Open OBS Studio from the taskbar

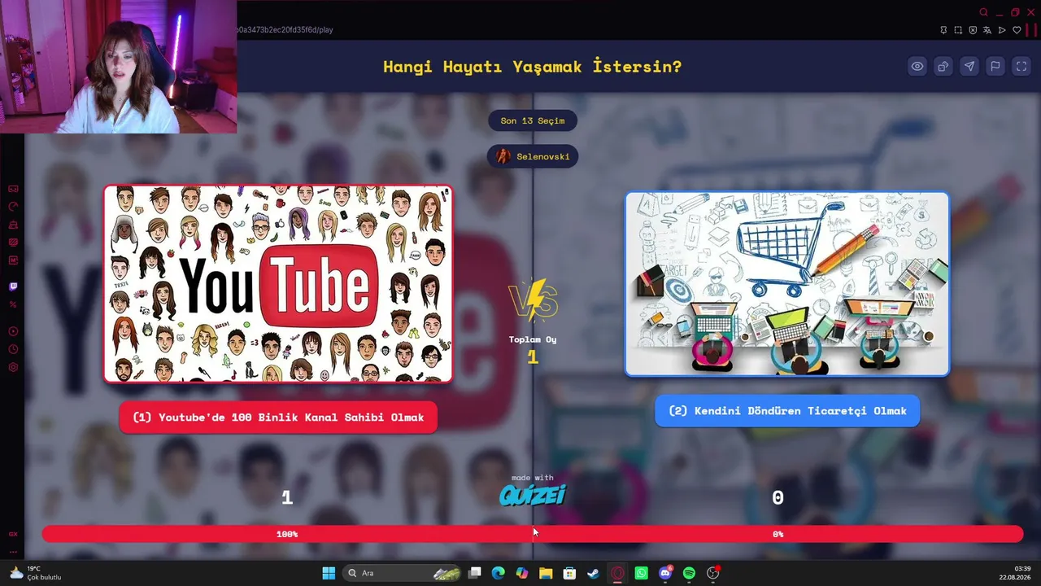pos(713,573)
